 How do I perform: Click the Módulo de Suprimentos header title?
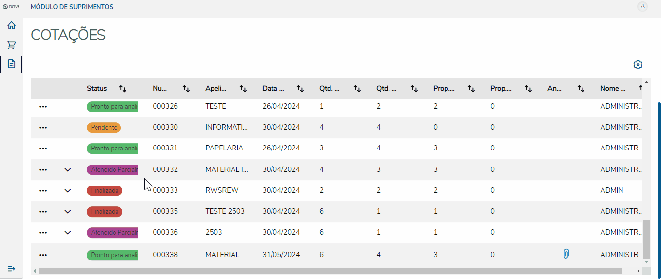tap(72, 7)
